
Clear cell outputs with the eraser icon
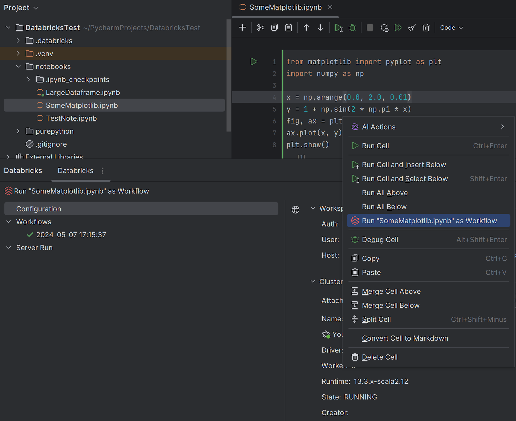click(412, 27)
